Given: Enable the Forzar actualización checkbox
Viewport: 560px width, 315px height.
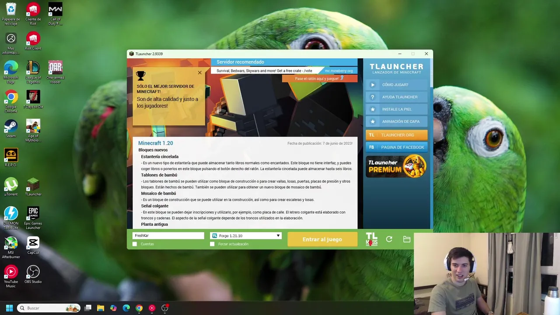Looking at the screenshot, I should pos(212,244).
